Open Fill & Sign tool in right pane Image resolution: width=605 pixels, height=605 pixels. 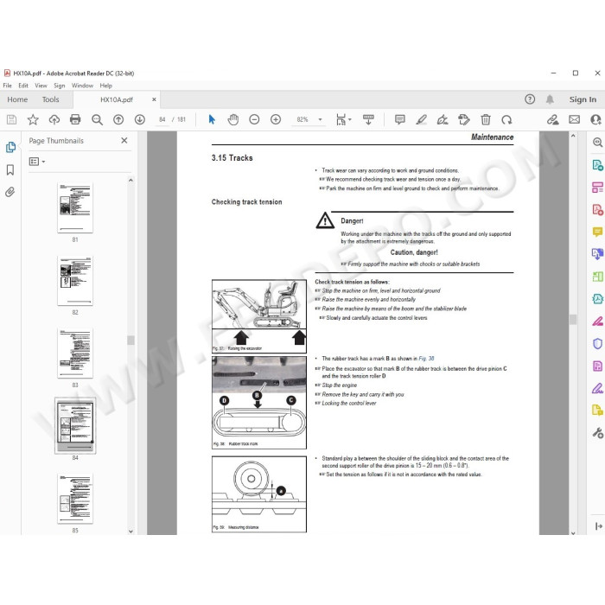pyautogui.click(x=597, y=388)
